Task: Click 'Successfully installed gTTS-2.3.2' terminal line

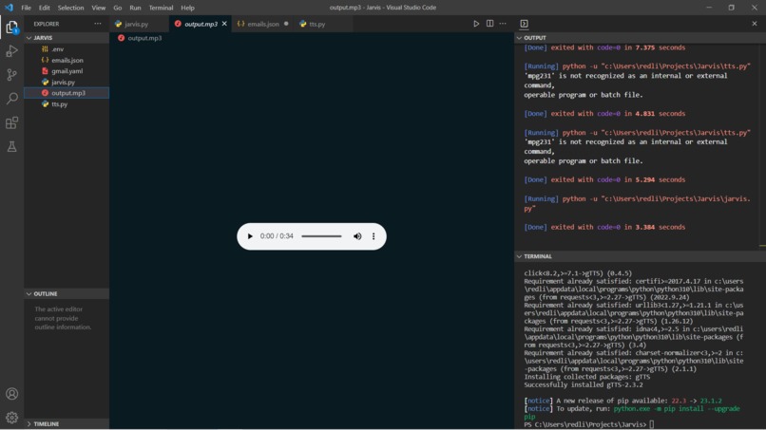Action: pos(584,384)
